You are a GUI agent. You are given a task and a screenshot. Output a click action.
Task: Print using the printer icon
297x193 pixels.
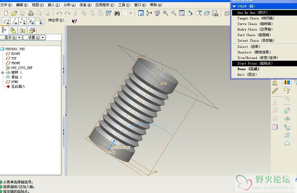(31, 13)
